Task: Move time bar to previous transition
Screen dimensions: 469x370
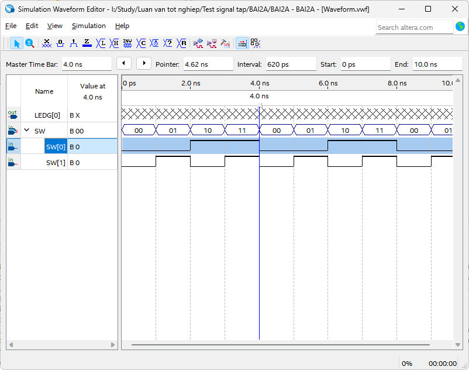Action: [x=124, y=63]
